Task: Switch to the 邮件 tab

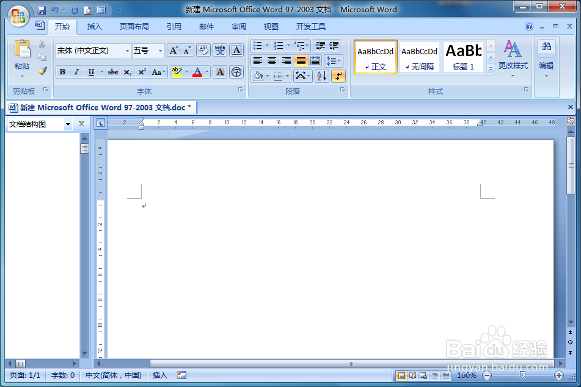Action: [x=206, y=27]
